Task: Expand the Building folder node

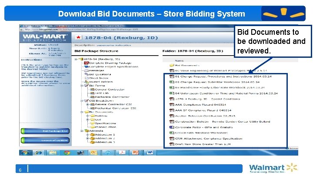Action: tap(87, 116)
